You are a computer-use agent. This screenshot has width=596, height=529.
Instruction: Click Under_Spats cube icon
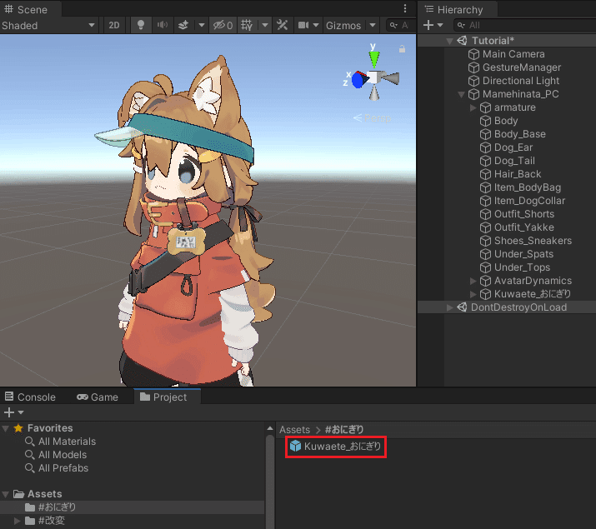click(485, 254)
